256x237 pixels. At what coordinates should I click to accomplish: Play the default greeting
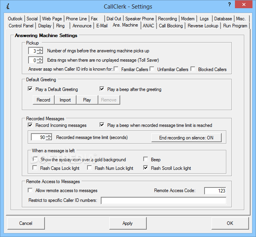pos(87,100)
